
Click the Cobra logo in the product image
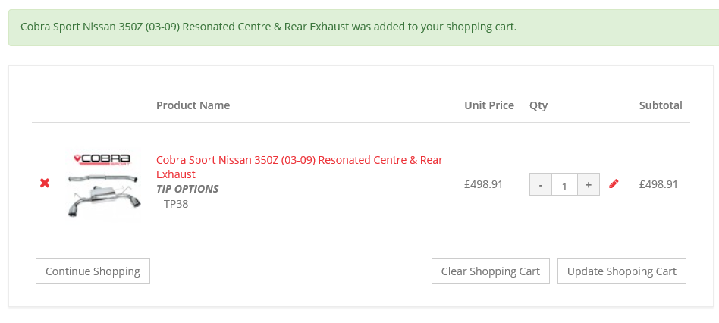click(102, 160)
